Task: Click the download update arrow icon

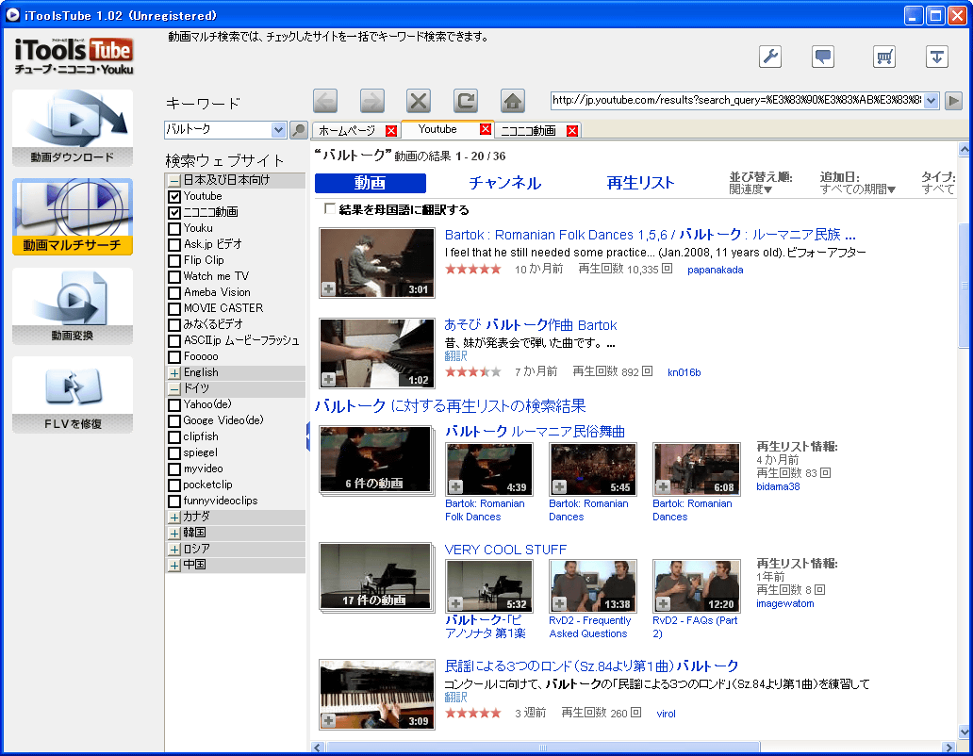Action: (937, 58)
